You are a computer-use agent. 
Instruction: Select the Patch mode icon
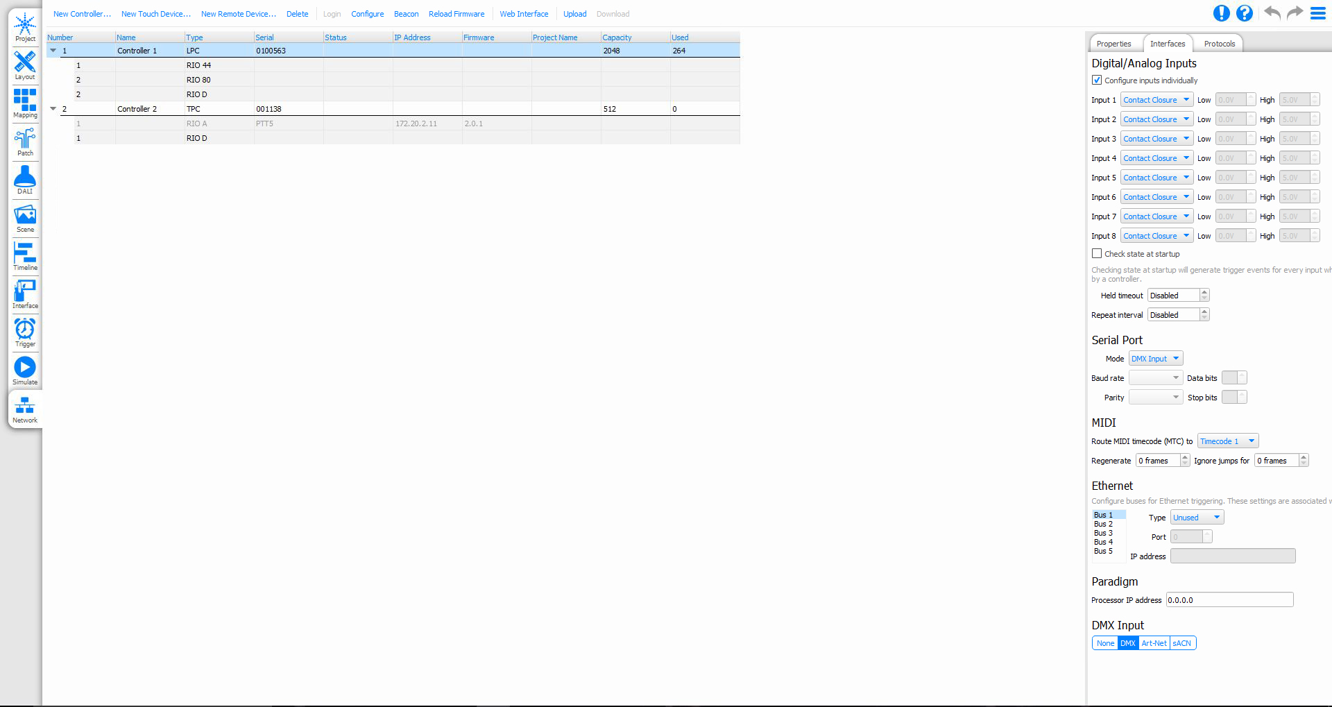click(x=25, y=142)
